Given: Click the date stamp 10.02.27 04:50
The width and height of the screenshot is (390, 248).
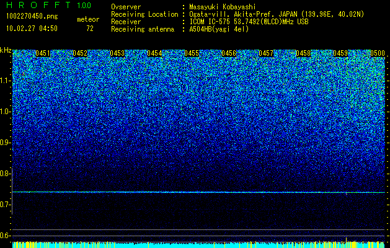Looking at the screenshot, I should tap(32, 29).
